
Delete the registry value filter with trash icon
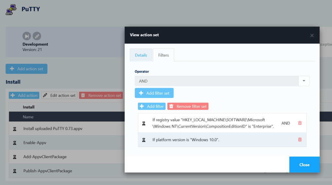[x=300, y=123]
